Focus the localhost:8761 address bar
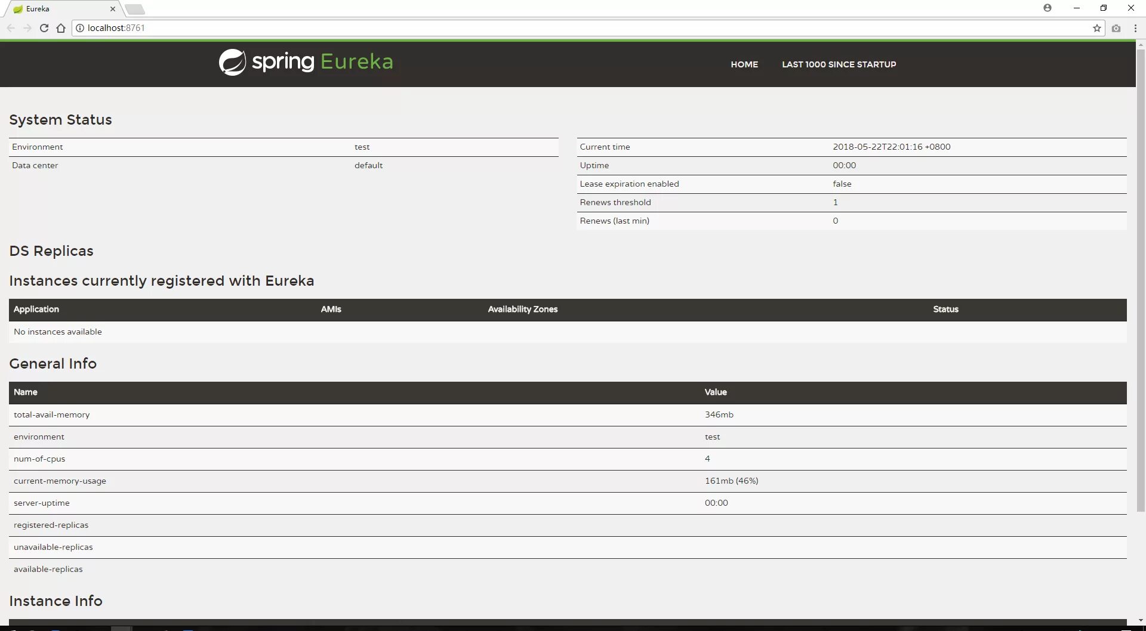 (587, 28)
